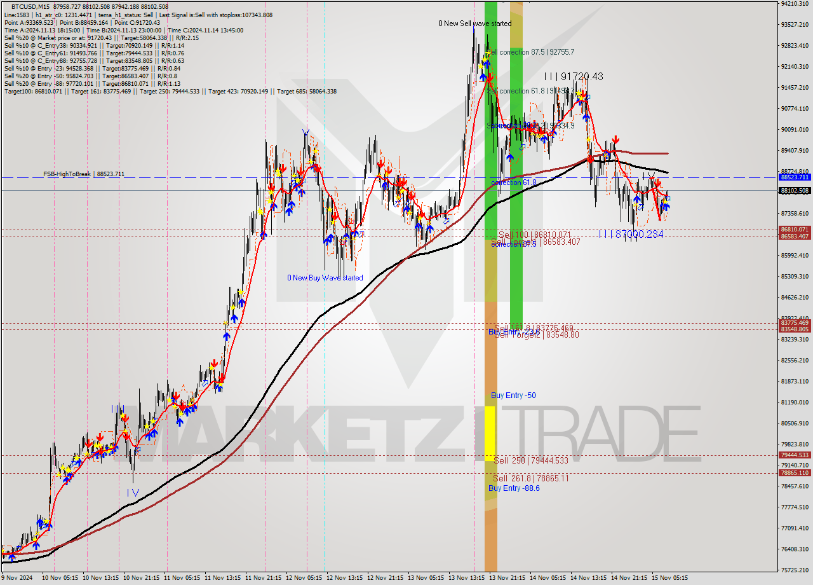Viewport: 813px width, 585px height.
Task: Select the 'Sell 261.8 | 78865.11' target label
Action: pyautogui.click(x=531, y=478)
